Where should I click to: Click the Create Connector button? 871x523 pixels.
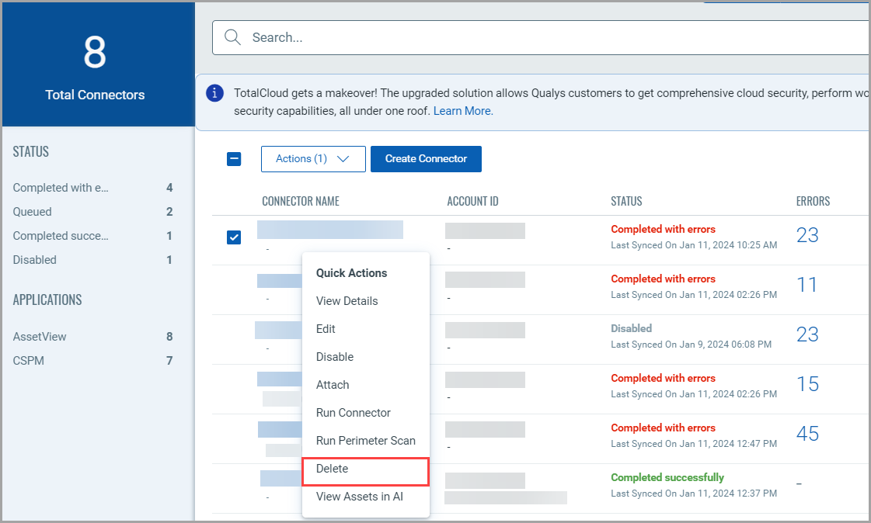(426, 159)
